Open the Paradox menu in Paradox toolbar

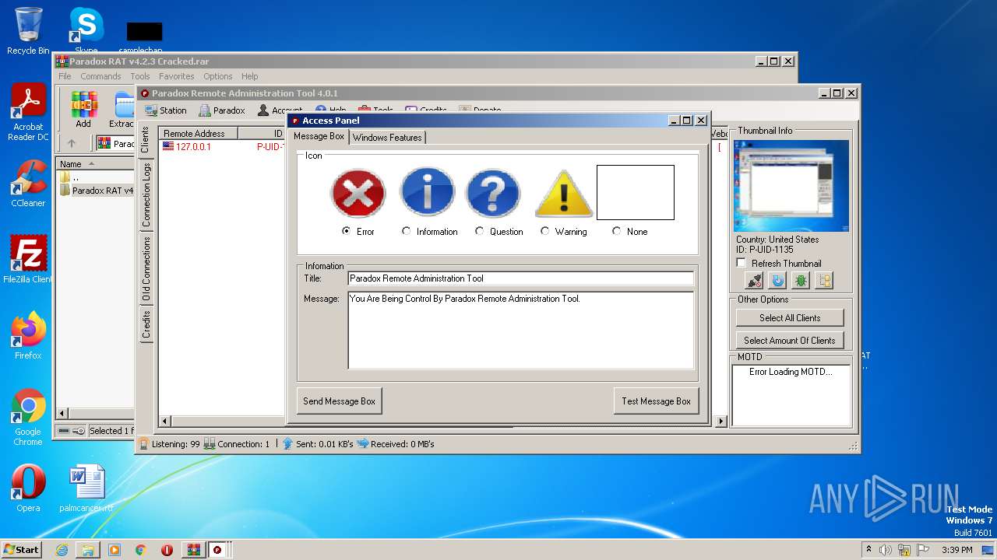tap(222, 110)
